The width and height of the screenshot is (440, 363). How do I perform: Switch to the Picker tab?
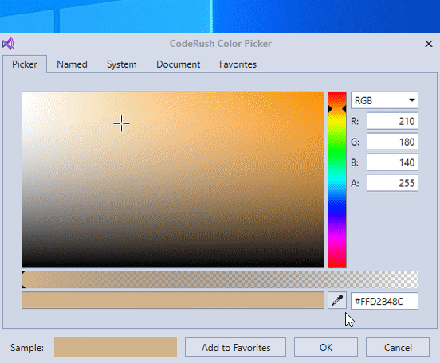tap(25, 64)
